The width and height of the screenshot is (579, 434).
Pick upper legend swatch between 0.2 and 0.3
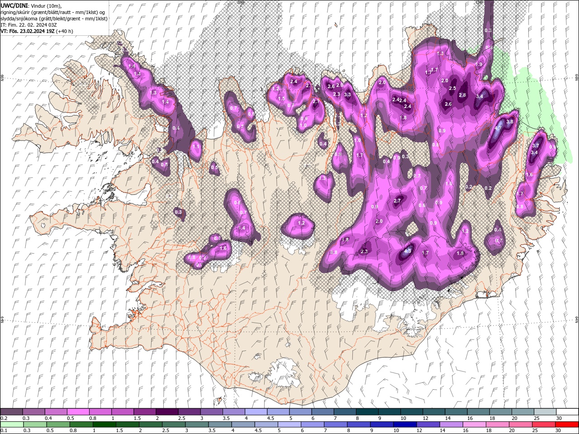pyautogui.click(x=11, y=411)
